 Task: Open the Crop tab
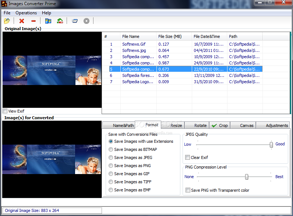tap(219, 125)
